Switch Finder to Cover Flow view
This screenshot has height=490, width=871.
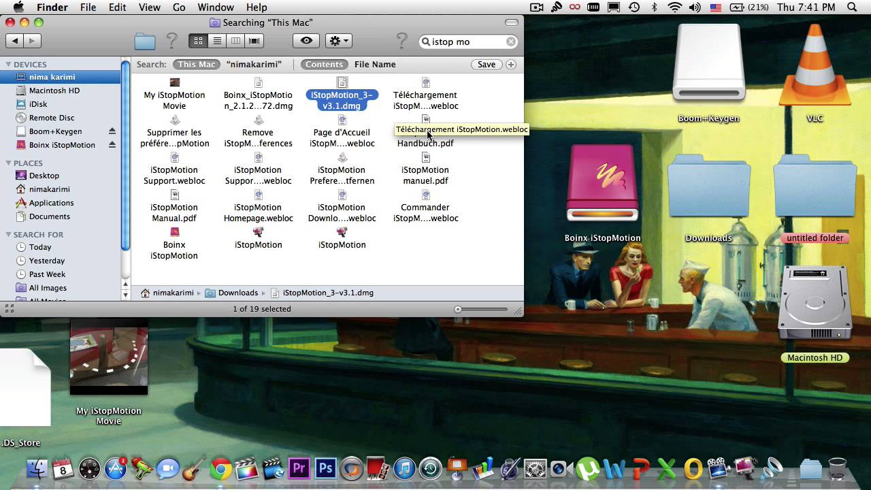(254, 41)
